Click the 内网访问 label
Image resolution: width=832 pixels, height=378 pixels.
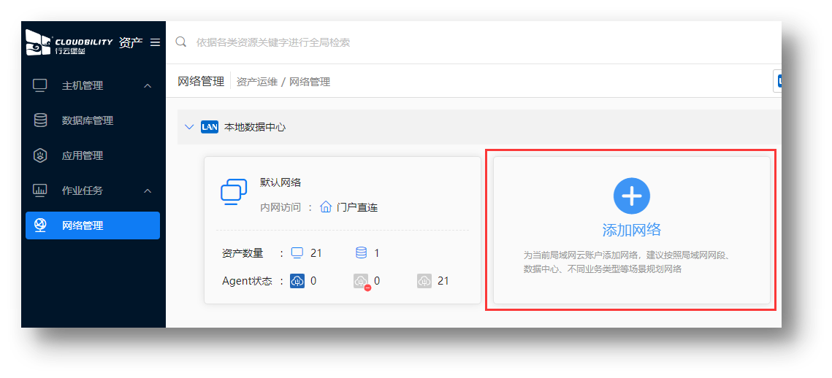280,207
